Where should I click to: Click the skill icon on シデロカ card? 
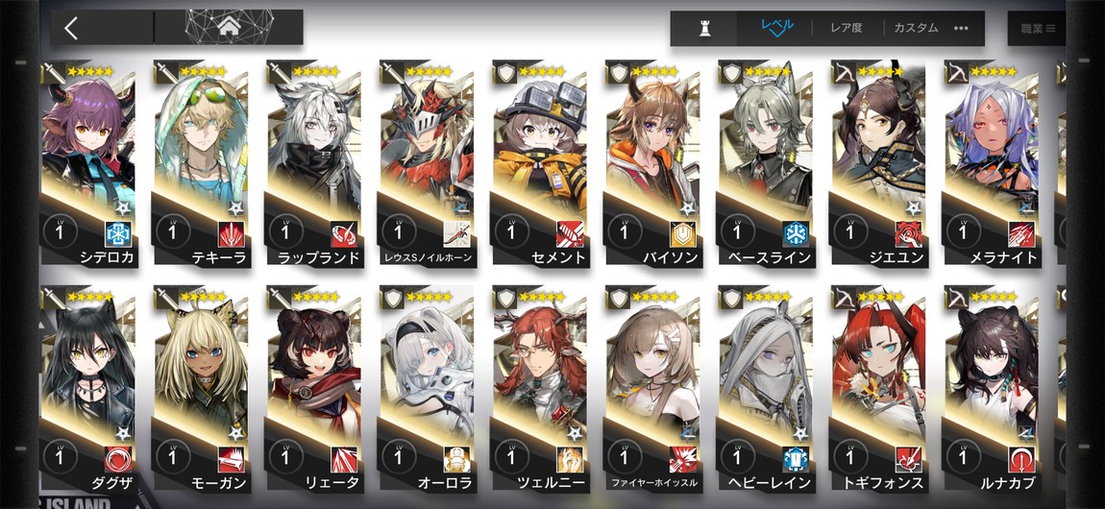(119, 233)
